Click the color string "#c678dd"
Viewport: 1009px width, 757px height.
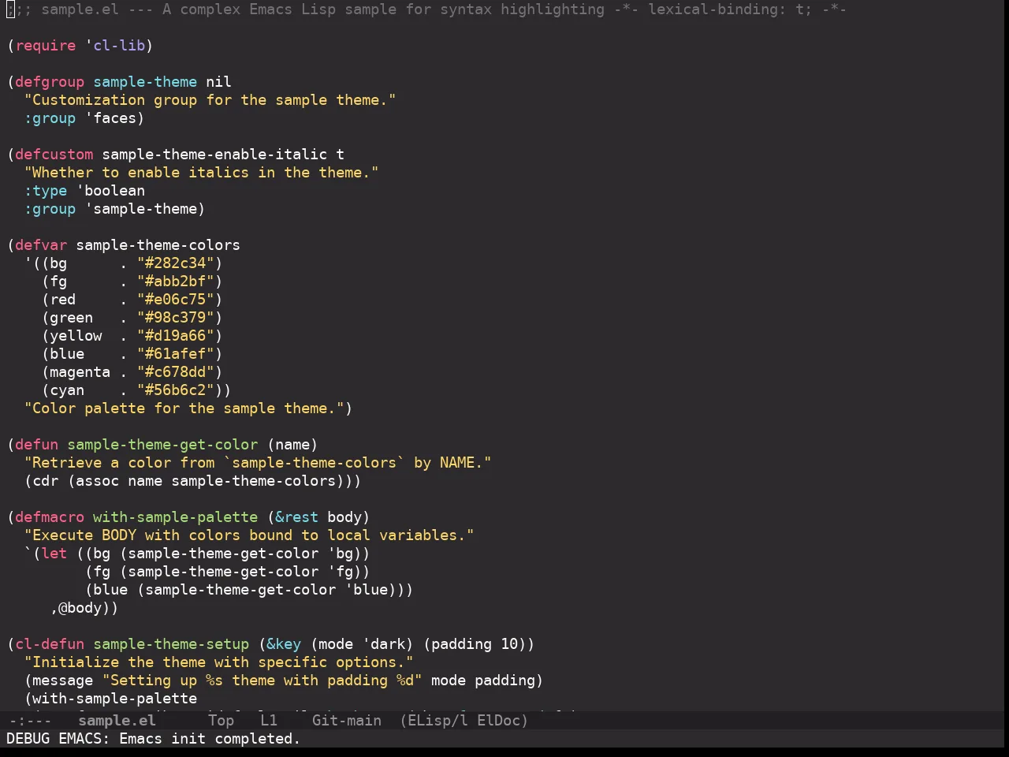click(x=176, y=372)
